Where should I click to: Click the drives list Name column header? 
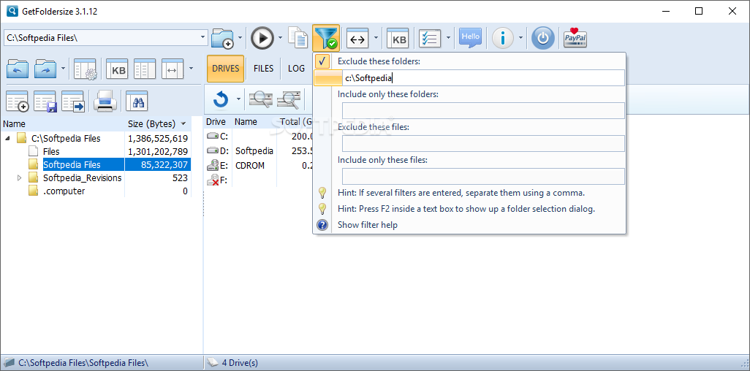(246, 122)
